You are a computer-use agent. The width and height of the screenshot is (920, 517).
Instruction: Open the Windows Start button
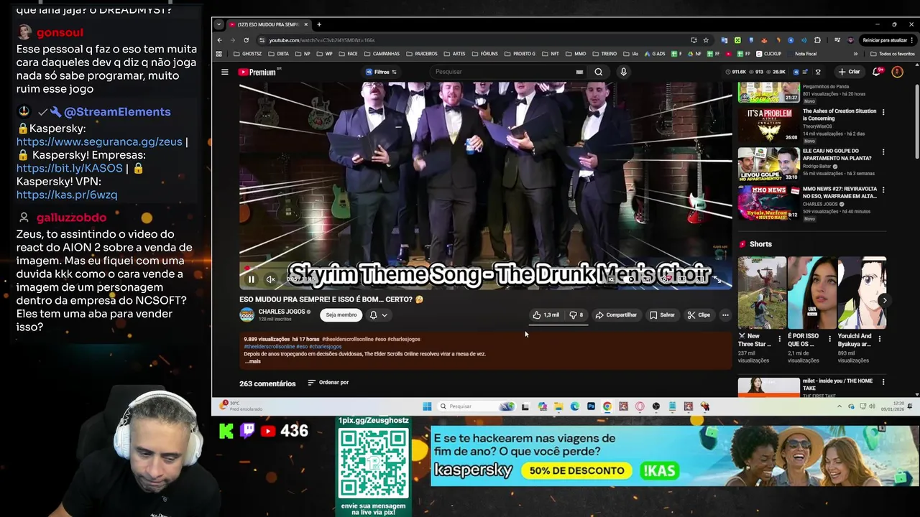[427, 406]
